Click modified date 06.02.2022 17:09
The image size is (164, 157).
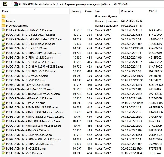click(x=132, y=76)
